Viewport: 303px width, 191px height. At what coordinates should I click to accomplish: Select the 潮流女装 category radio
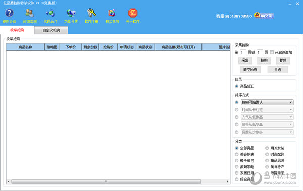(267, 148)
